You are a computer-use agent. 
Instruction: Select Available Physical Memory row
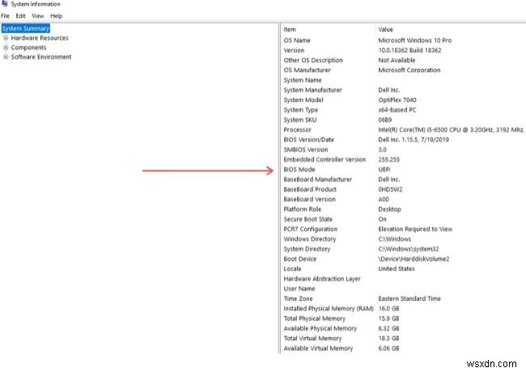320,328
